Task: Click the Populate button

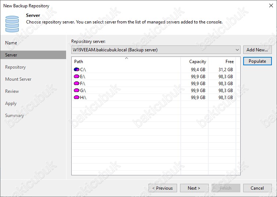Action: pyautogui.click(x=257, y=61)
